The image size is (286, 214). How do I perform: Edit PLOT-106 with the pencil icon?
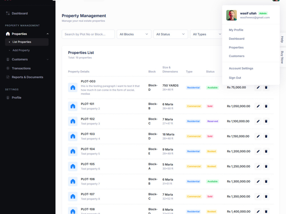tap(258, 181)
